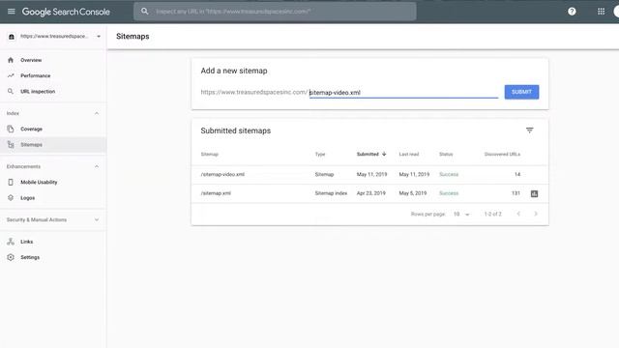Open index coverage chart for /sitemap.xml
Screen dimensions: 619x348
tap(534, 193)
